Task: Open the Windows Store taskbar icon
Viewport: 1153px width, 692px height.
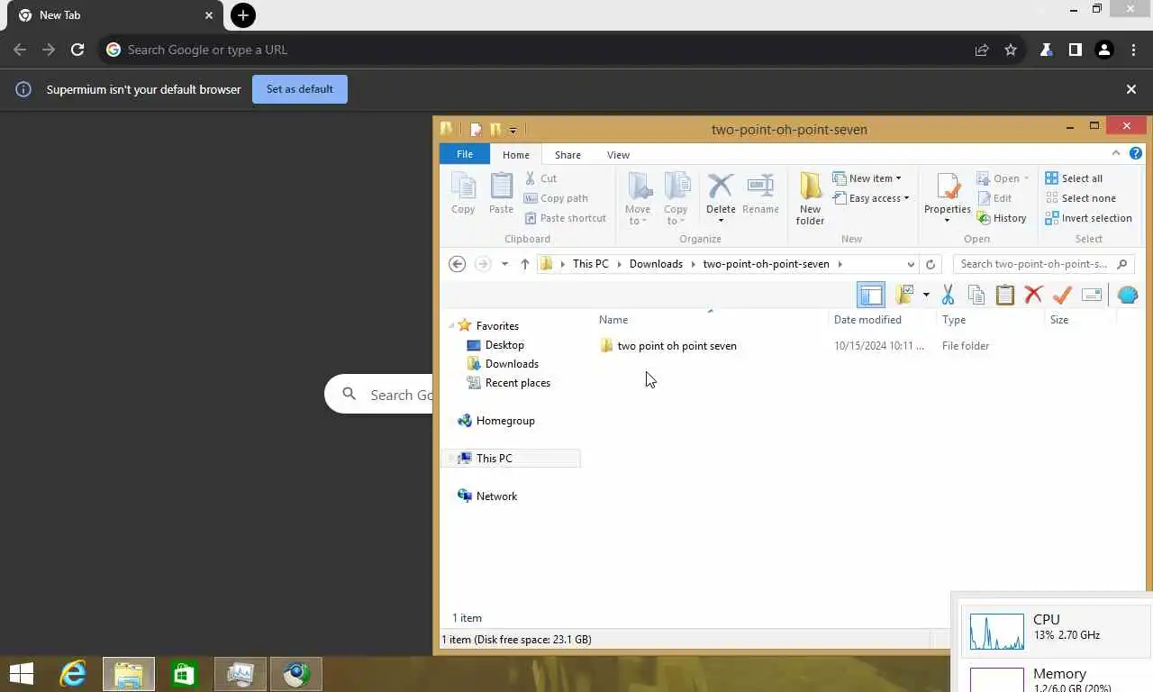Action: [x=185, y=674]
